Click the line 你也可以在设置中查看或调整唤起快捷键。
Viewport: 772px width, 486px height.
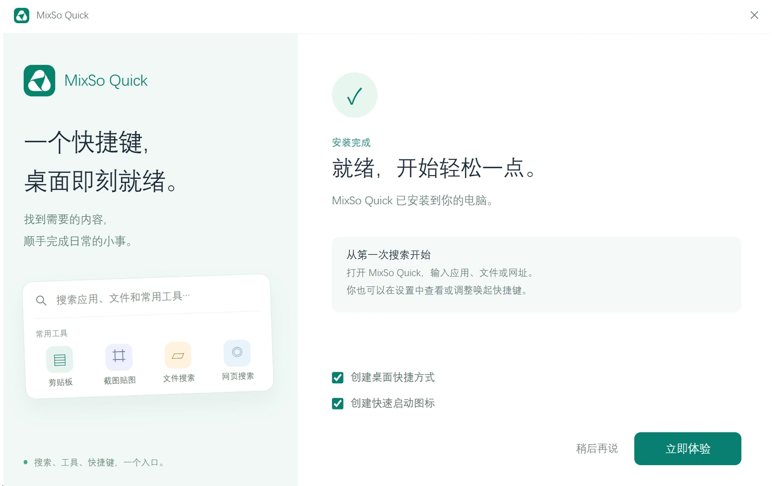[437, 291]
